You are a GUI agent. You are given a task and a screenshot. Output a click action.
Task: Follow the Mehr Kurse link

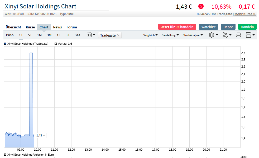(245, 14)
